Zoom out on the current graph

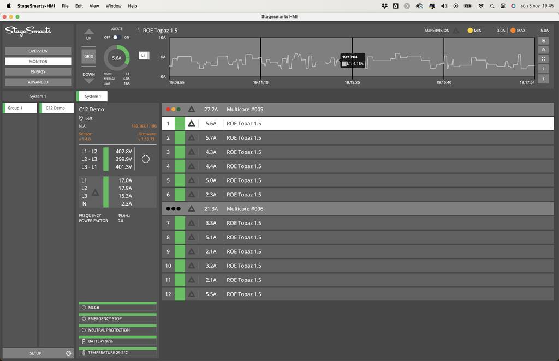543,50
